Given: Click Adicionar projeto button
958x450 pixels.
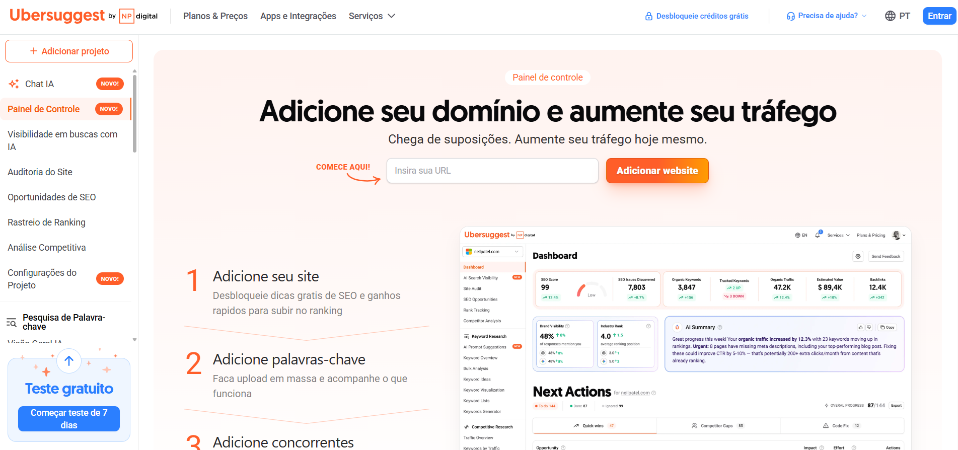Looking at the screenshot, I should click(69, 51).
